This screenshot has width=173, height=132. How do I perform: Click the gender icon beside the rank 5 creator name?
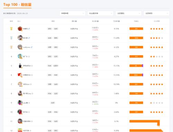(x=32, y=66)
